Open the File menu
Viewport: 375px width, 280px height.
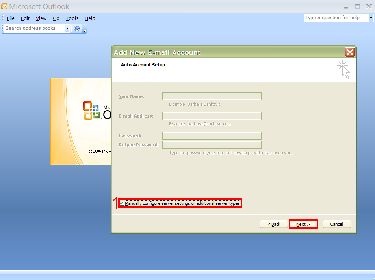11,18
